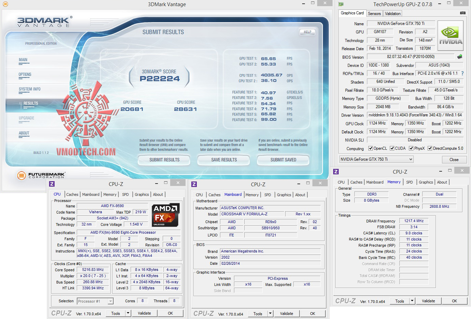This screenshot has height=319, width=471.
Task: Toggle the OpenCL checkbox in GPU-Z
Action: (x=370, y=148)
